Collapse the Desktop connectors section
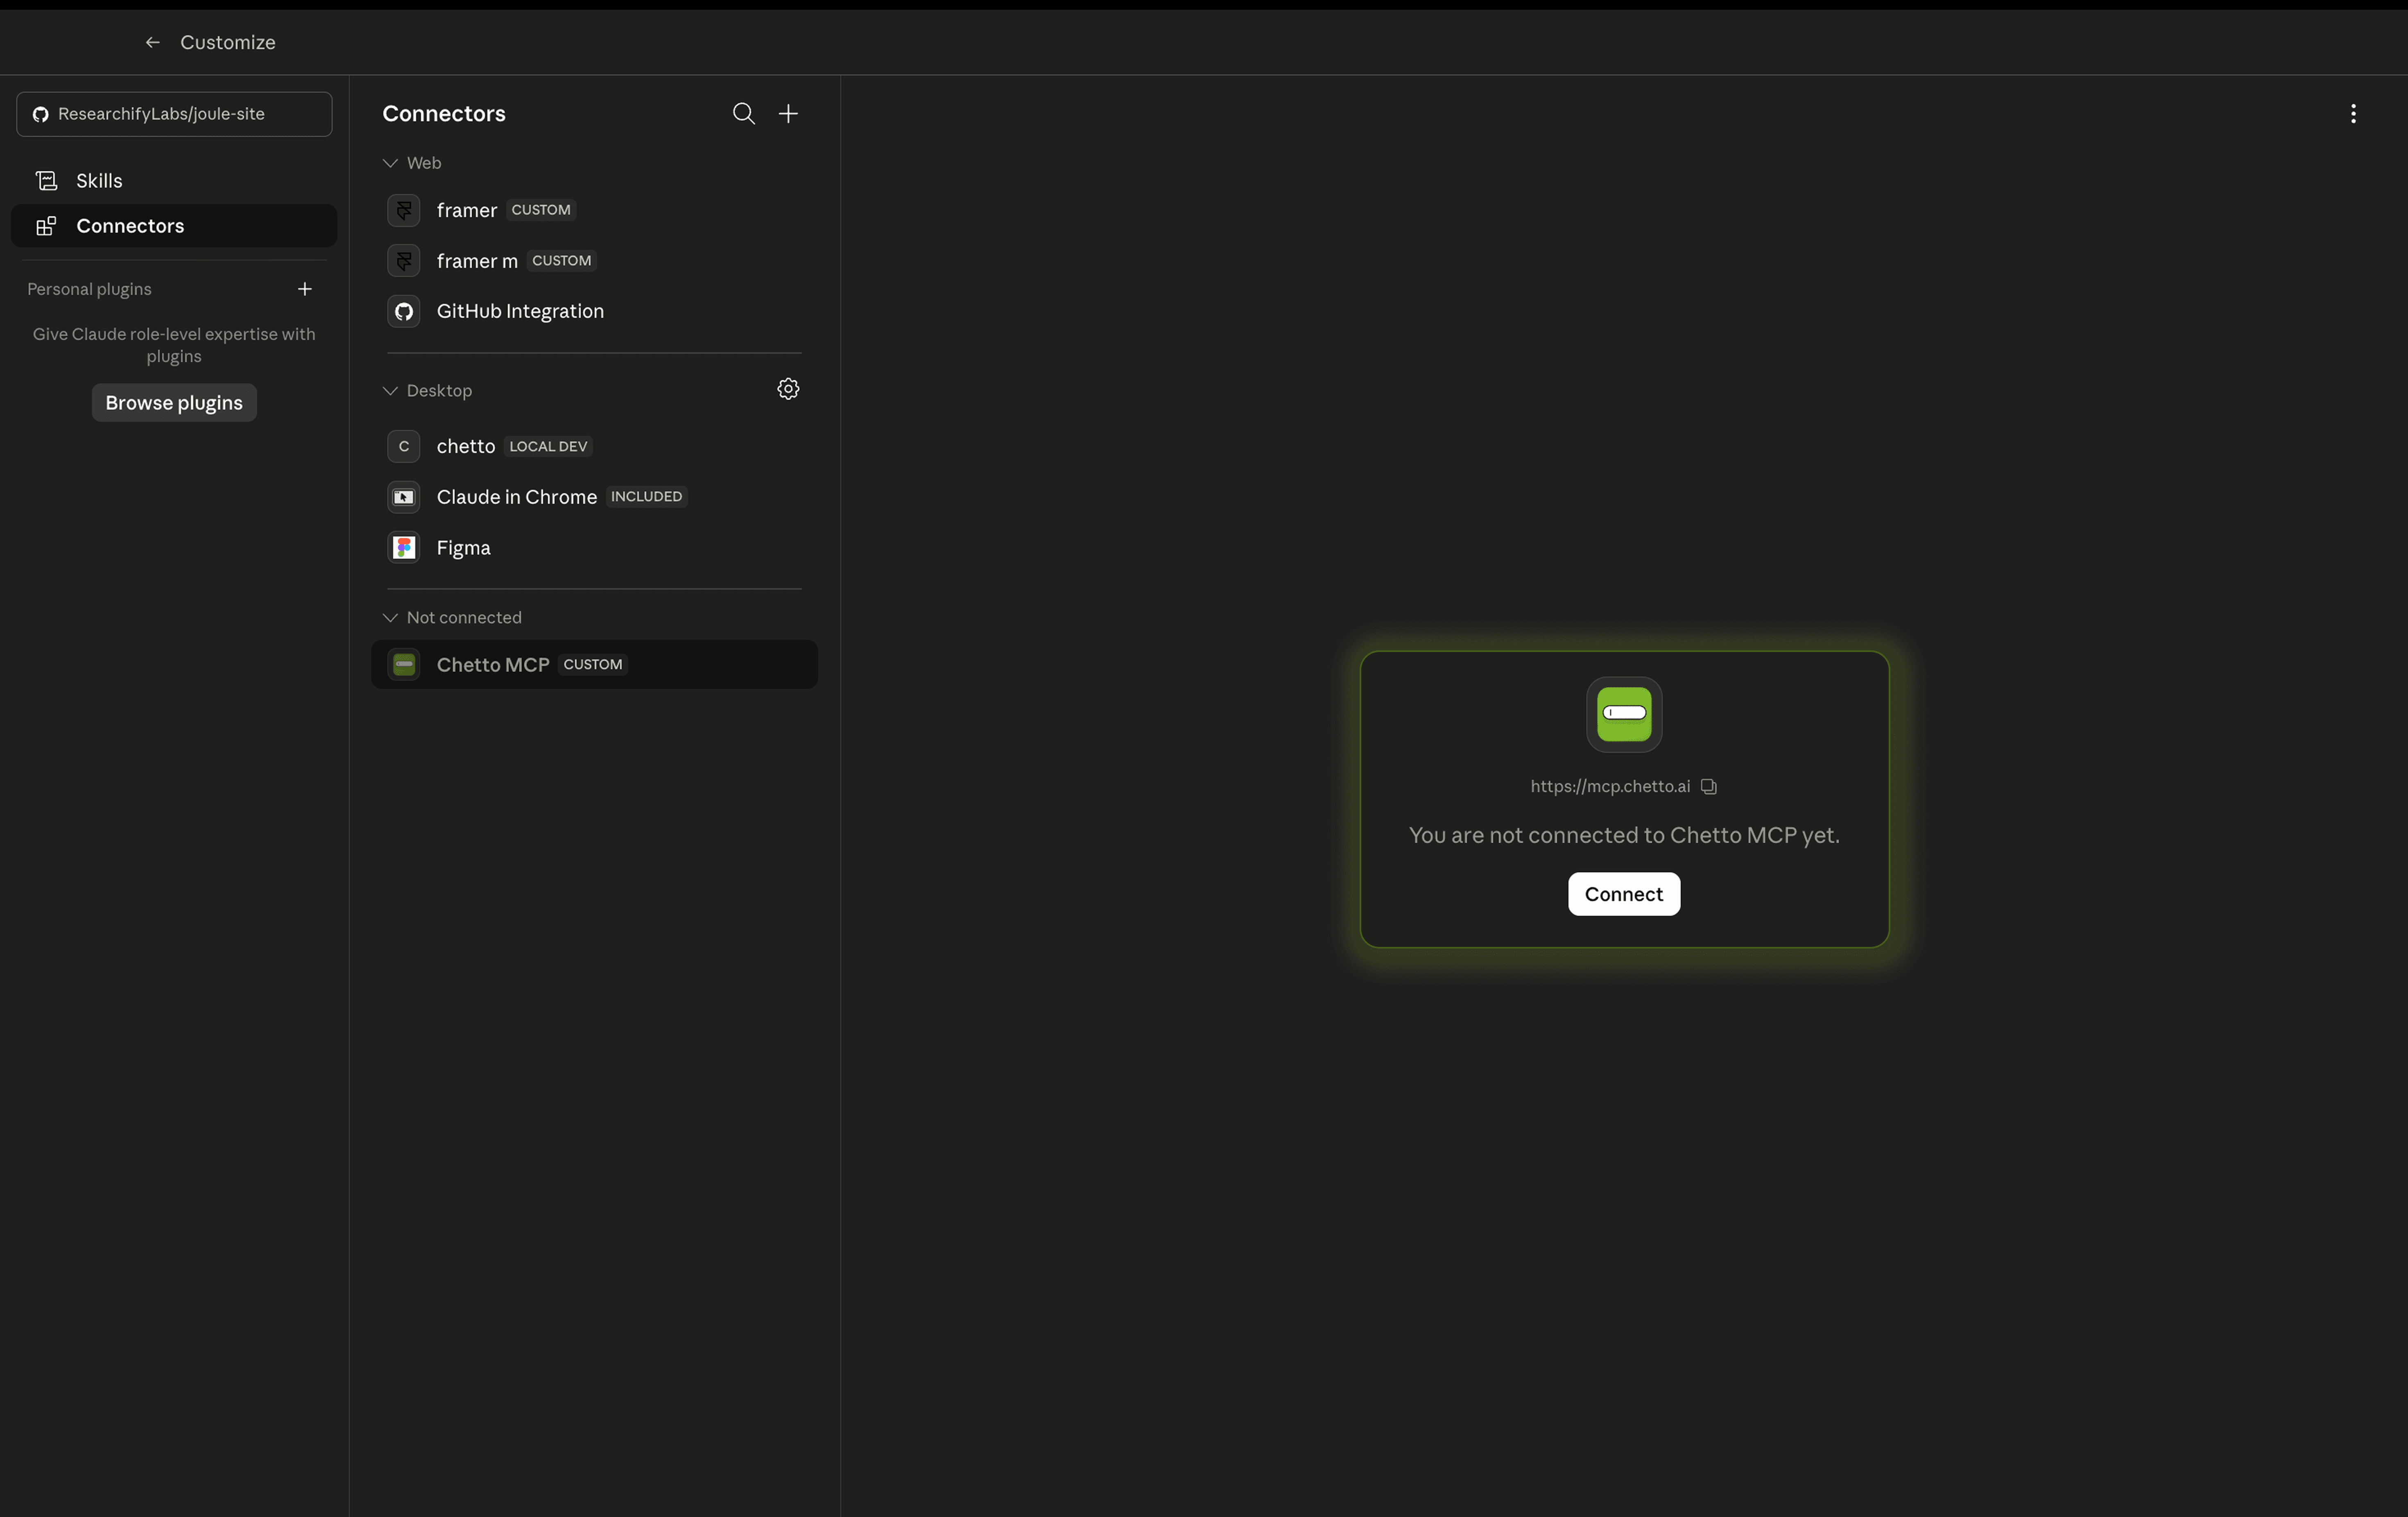 390,391
